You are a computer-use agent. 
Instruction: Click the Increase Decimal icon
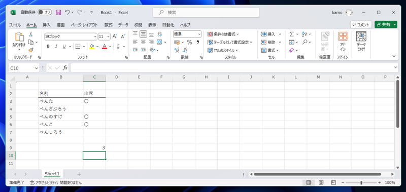pyautogui.click(x=177, y=50)
